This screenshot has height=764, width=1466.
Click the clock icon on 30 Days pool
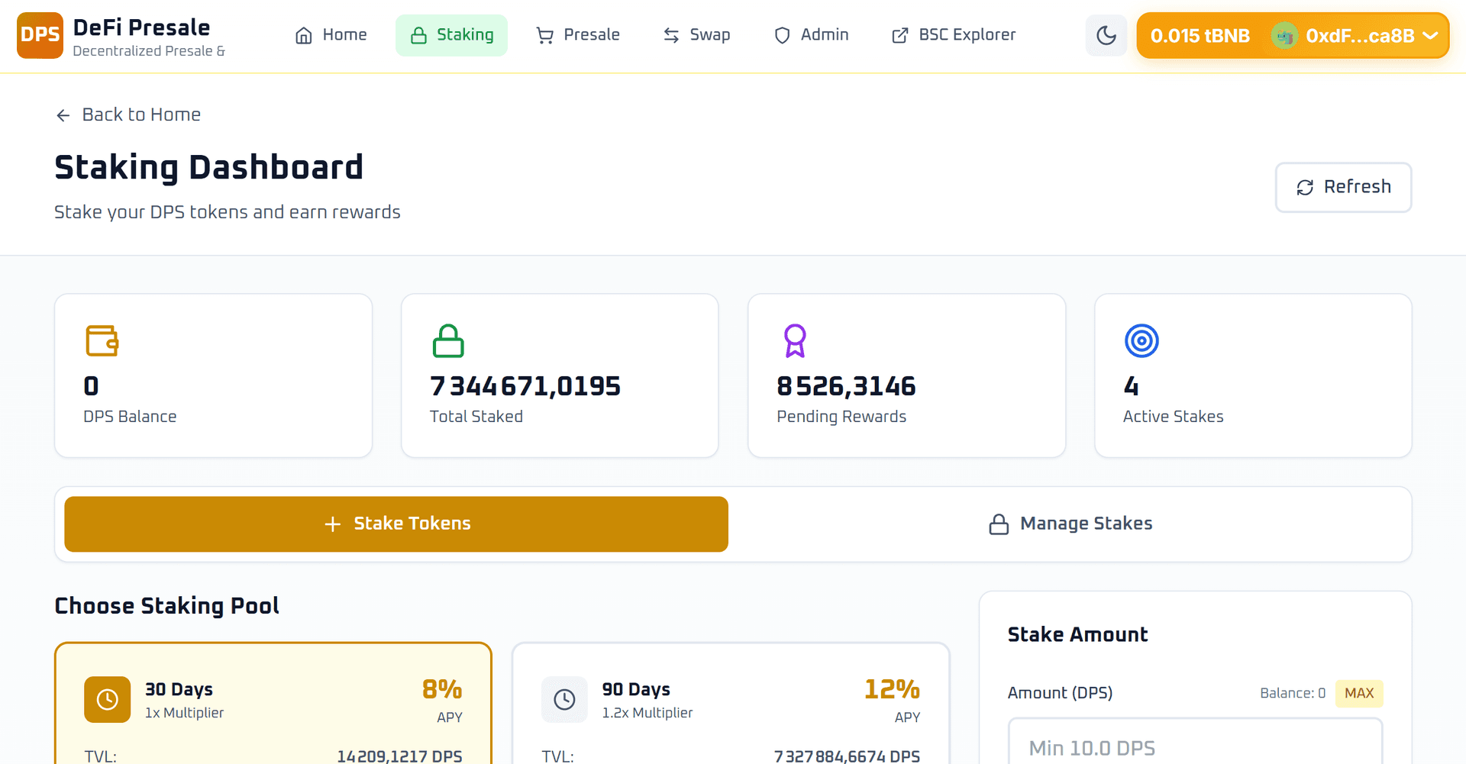point(107,699)
